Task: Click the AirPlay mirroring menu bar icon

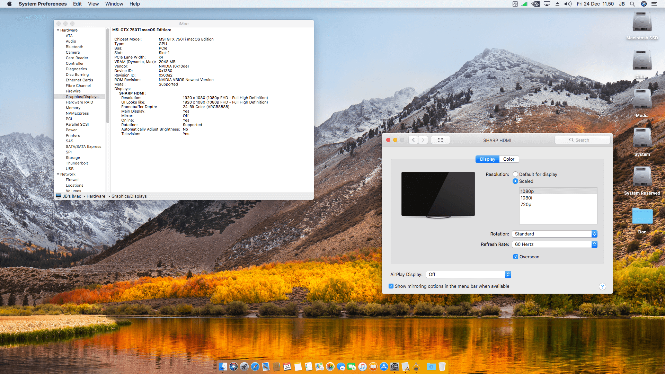Action: pyautogui.click(x=547, y=4)
